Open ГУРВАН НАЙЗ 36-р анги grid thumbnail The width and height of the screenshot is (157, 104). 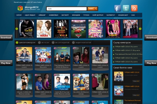[81, 55]
